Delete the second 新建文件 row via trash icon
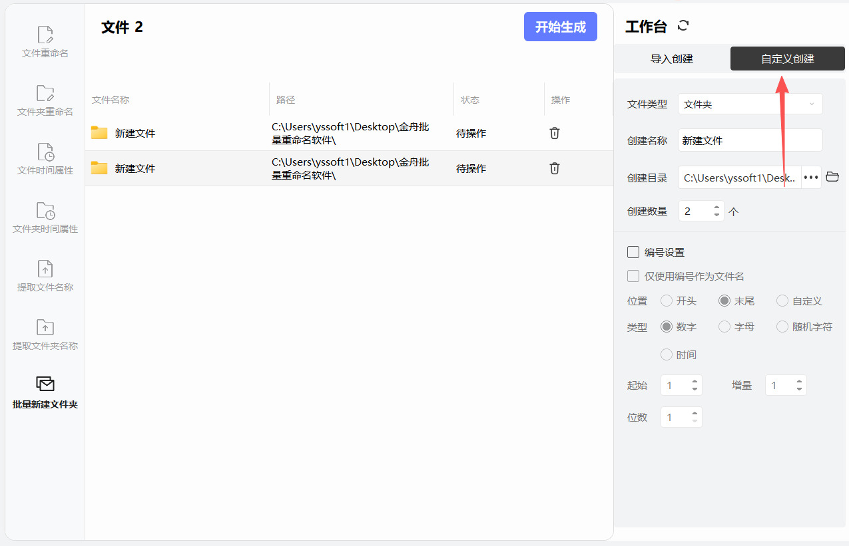This screenshot has width=849, height=546. click(x=554, y=168)
